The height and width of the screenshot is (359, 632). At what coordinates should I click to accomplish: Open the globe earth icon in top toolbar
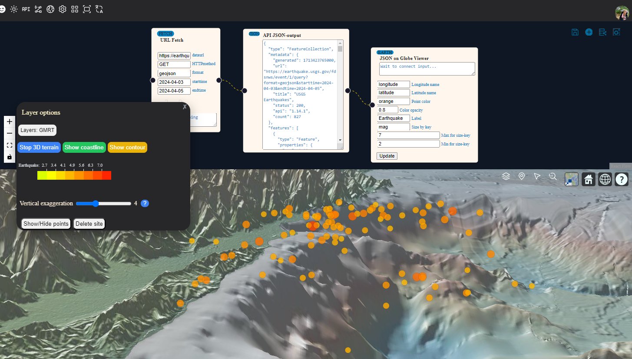tap(50, 9)
